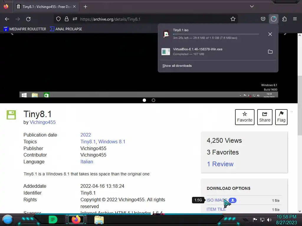Click the green software floppy icon
The height and width of the screenshot is (226, 302).
click(x=11, y=115)
